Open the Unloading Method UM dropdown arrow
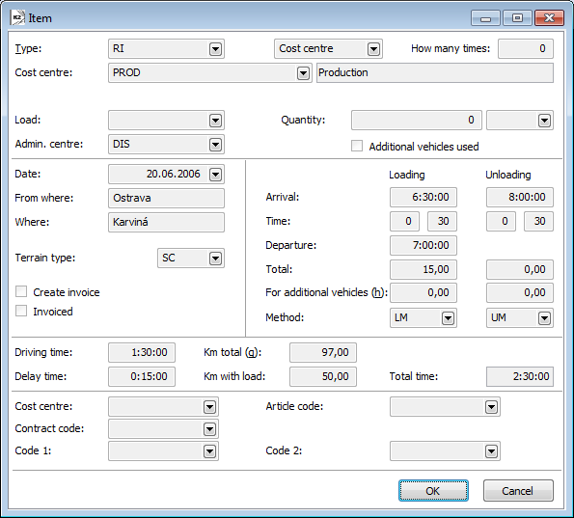The image size is (574, 518). point(544,318)
